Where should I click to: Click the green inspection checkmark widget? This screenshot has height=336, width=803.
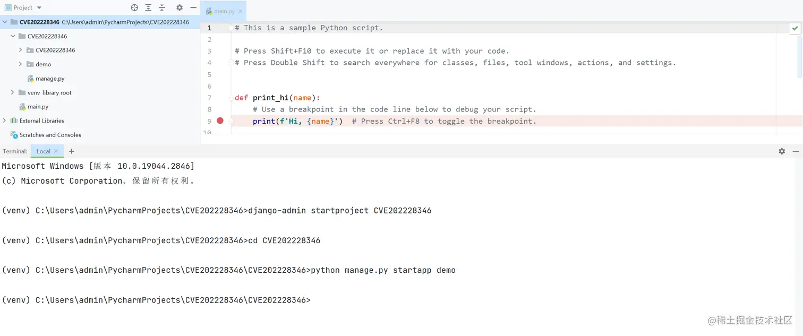tap(795, 28)
